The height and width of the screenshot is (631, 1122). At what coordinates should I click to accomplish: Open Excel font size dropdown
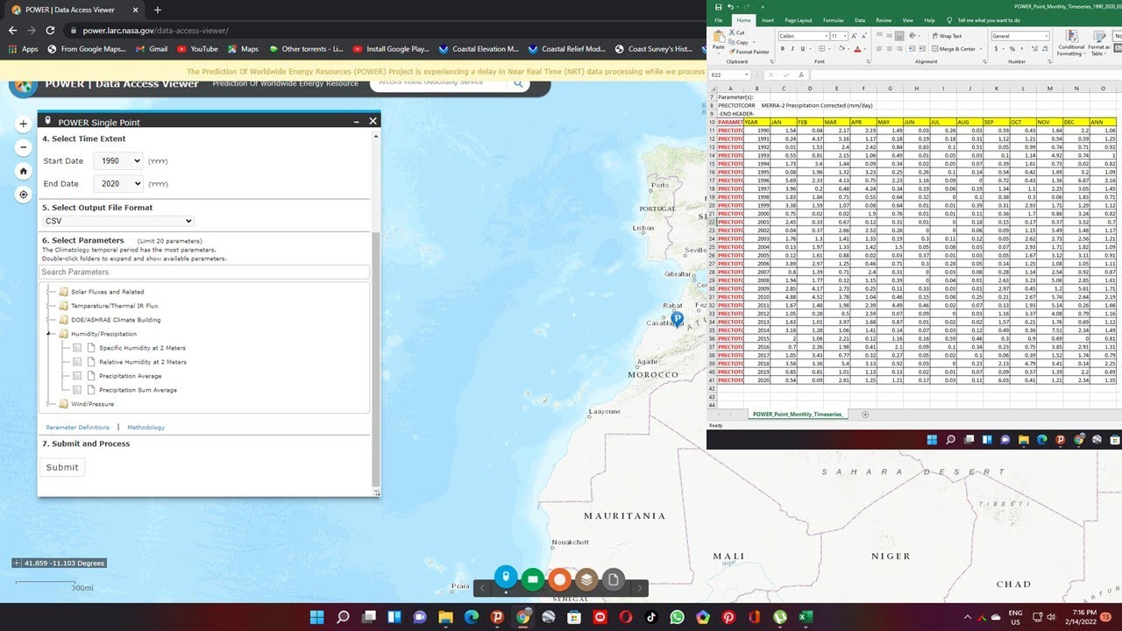pyautogui.click(x=846, y=36)
